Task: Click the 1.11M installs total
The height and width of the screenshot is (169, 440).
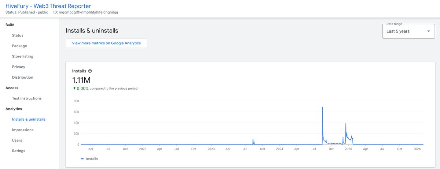Action: [81, 80]
